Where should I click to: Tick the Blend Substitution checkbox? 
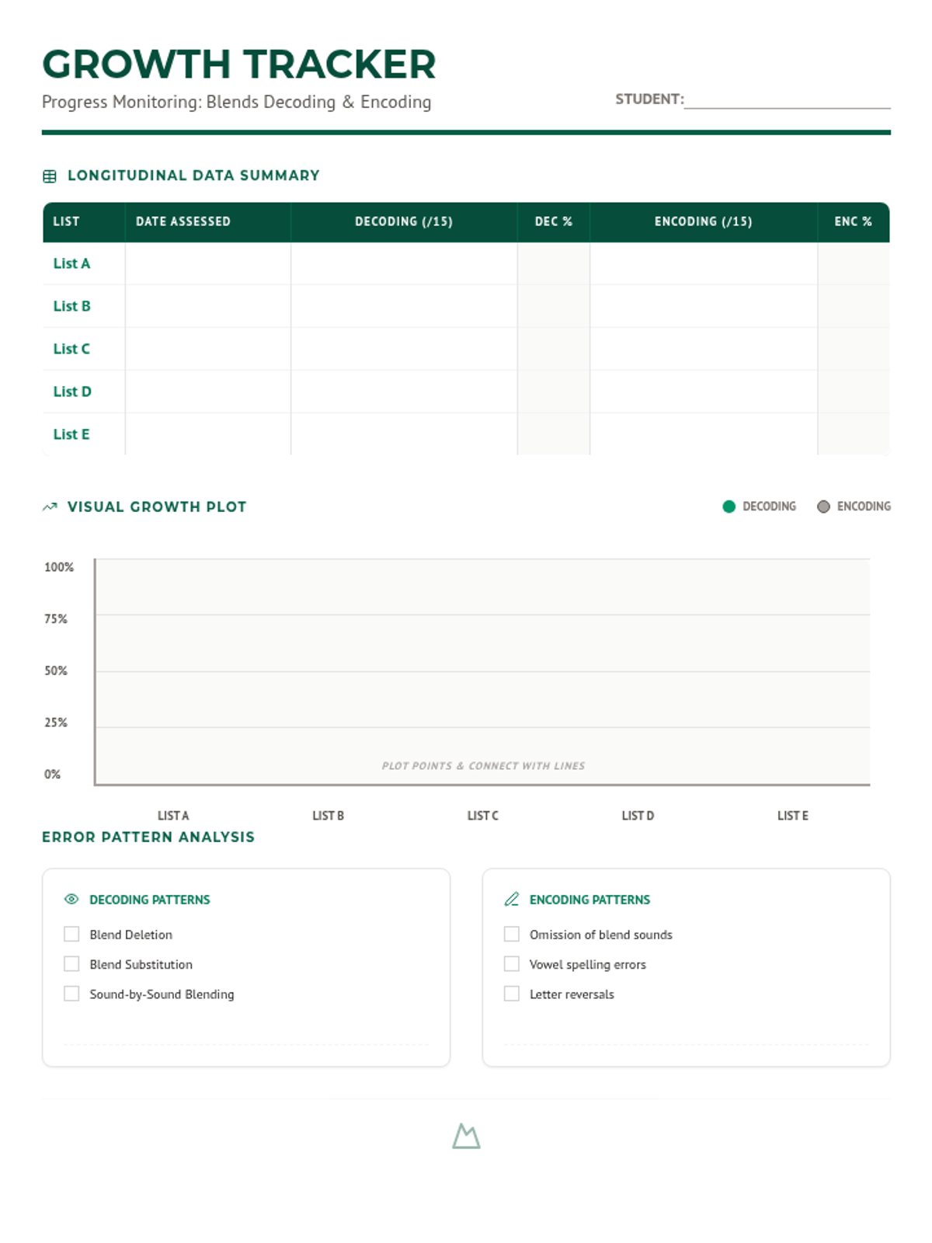pyautogui.click(x=71, y=964)
